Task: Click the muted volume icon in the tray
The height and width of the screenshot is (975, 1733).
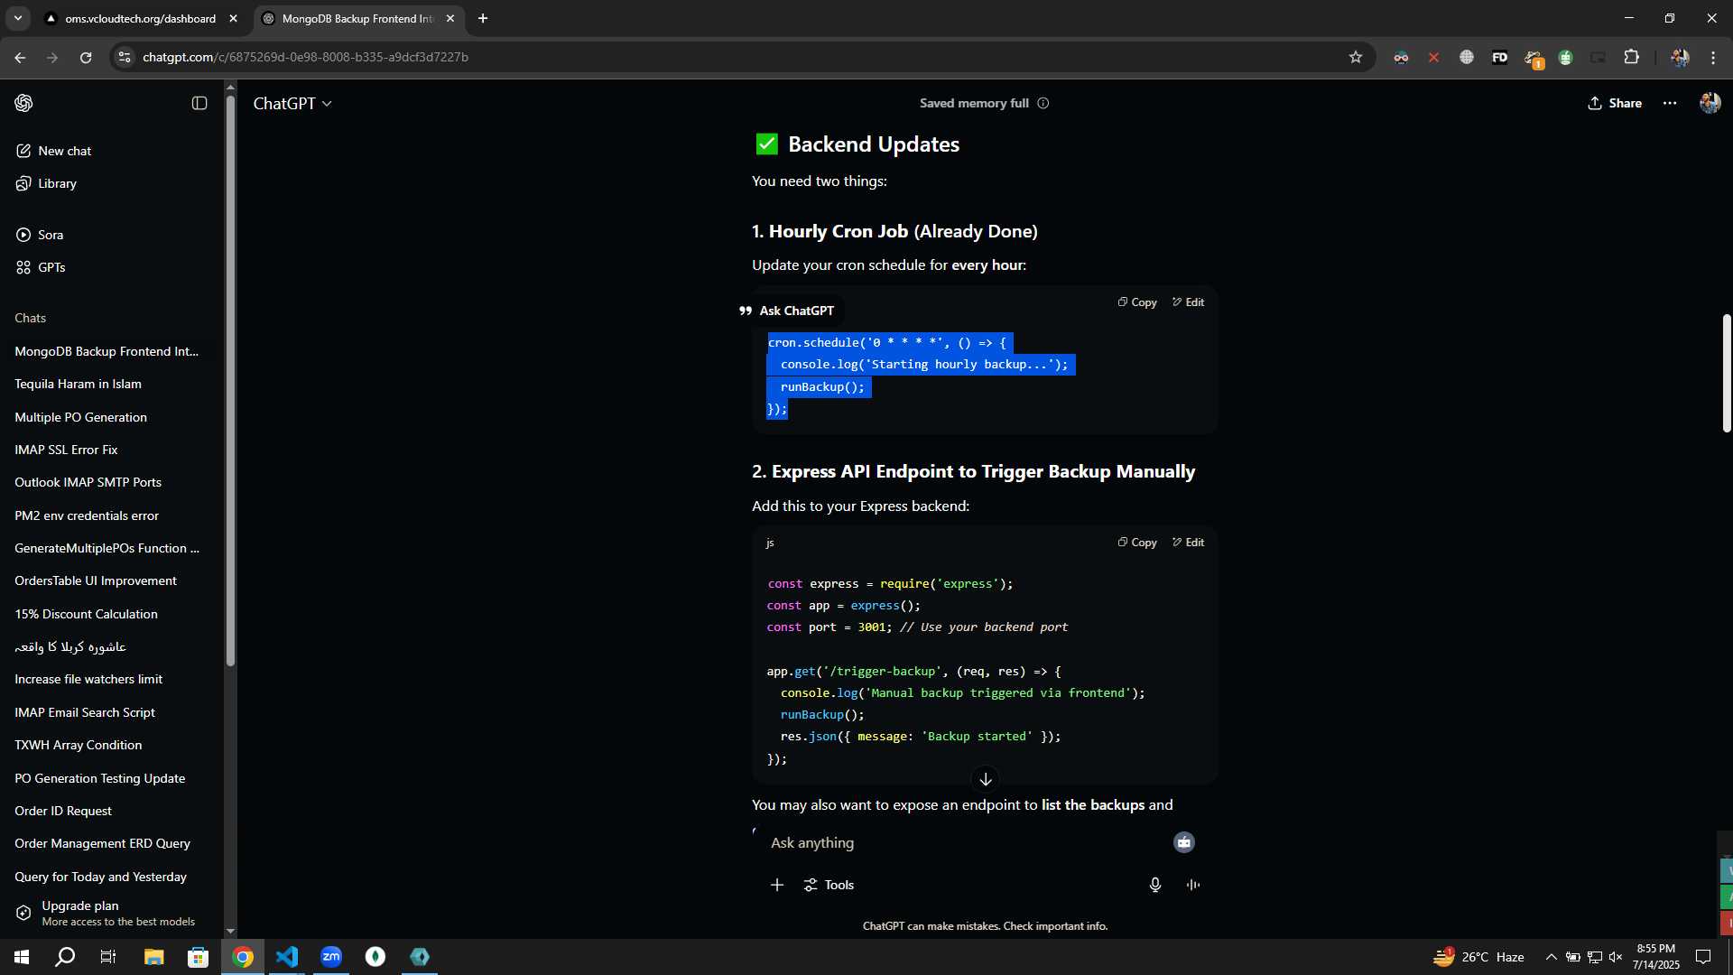Action: click(x=1616, y=957)
